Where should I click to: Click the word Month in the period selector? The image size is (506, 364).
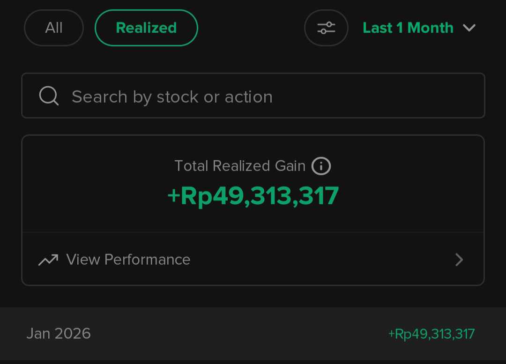pos(431,28)
